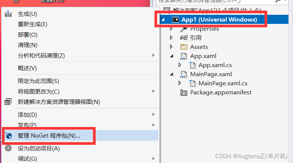Click the Package.appxmanifest icon

pos(184,92)
